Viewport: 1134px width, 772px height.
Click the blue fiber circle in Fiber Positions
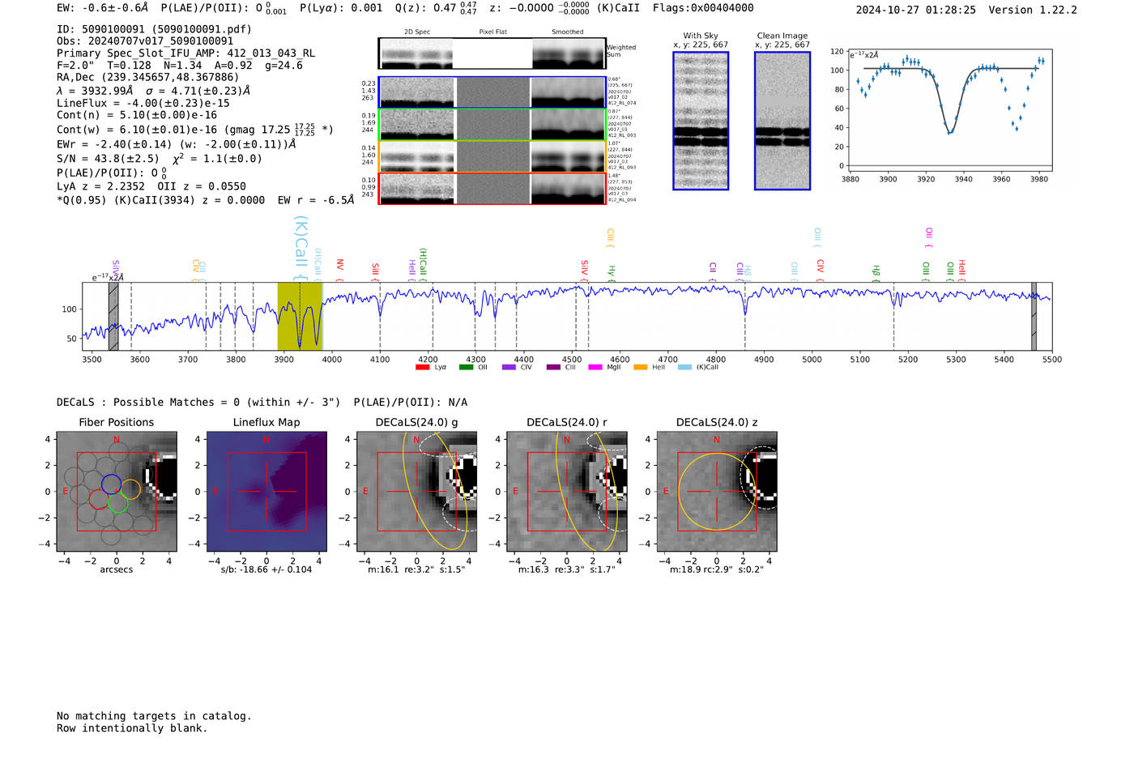coord(111,484)
